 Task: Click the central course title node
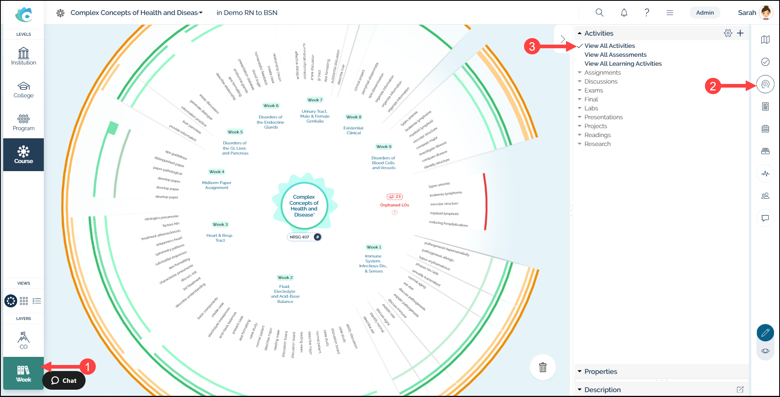click(304, 206)
